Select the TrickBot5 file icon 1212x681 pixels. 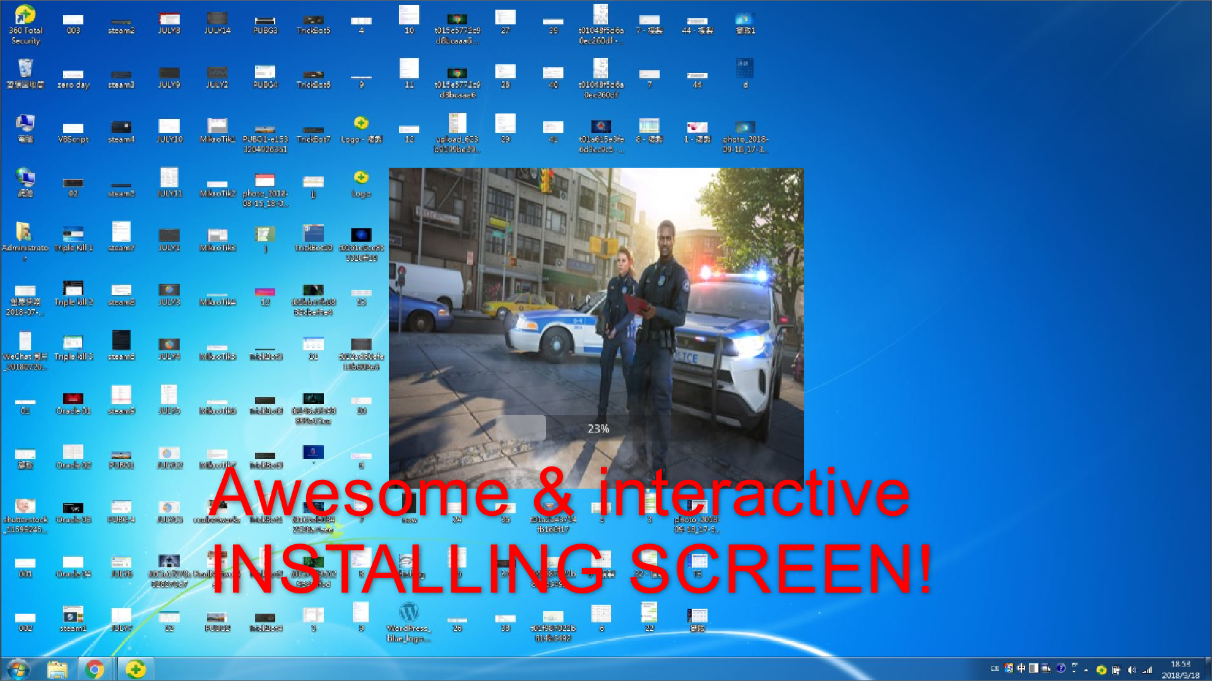pyautogui.click(x=313, y=25)
